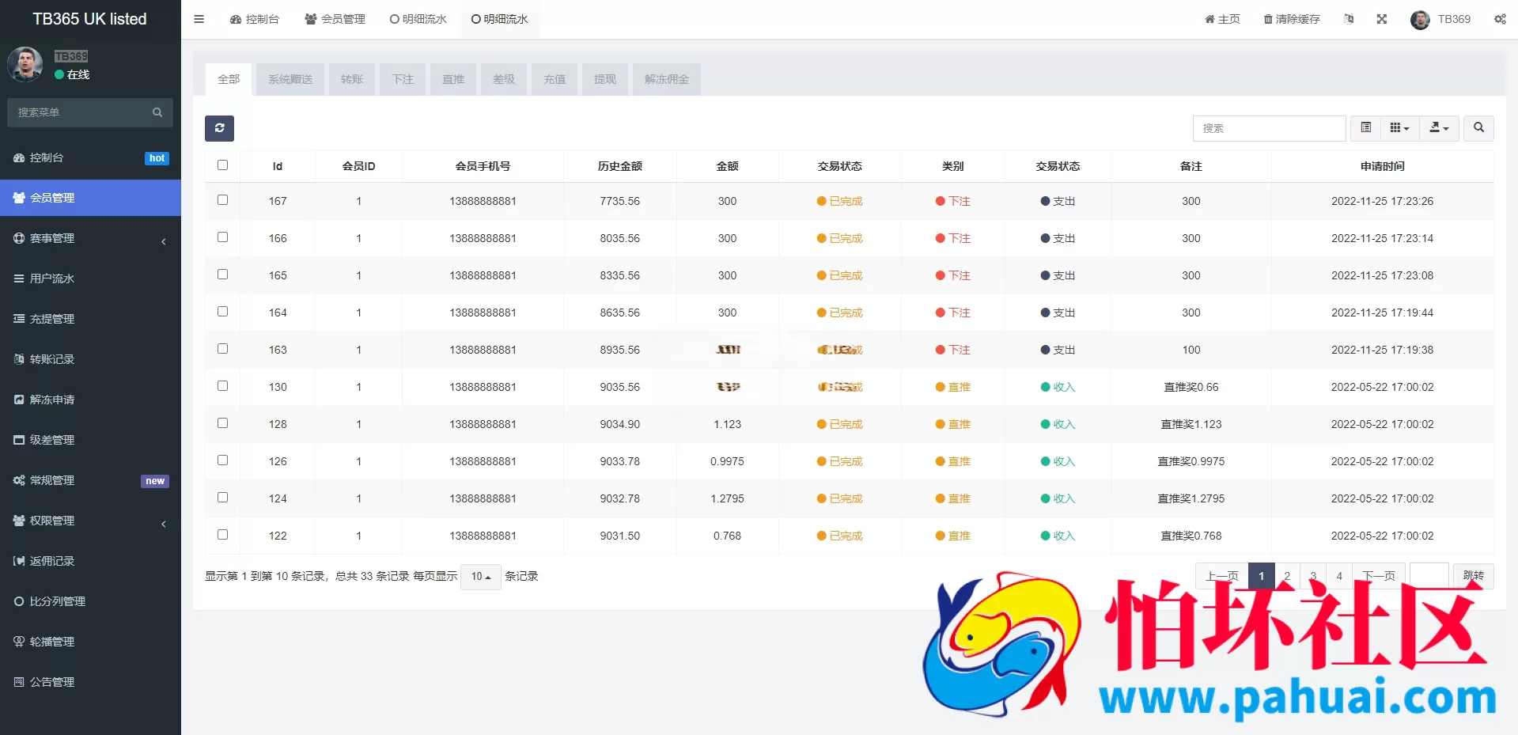Select the 差级 filter tab
This screenshot has width=1518, height=735.
click(504, 79)
